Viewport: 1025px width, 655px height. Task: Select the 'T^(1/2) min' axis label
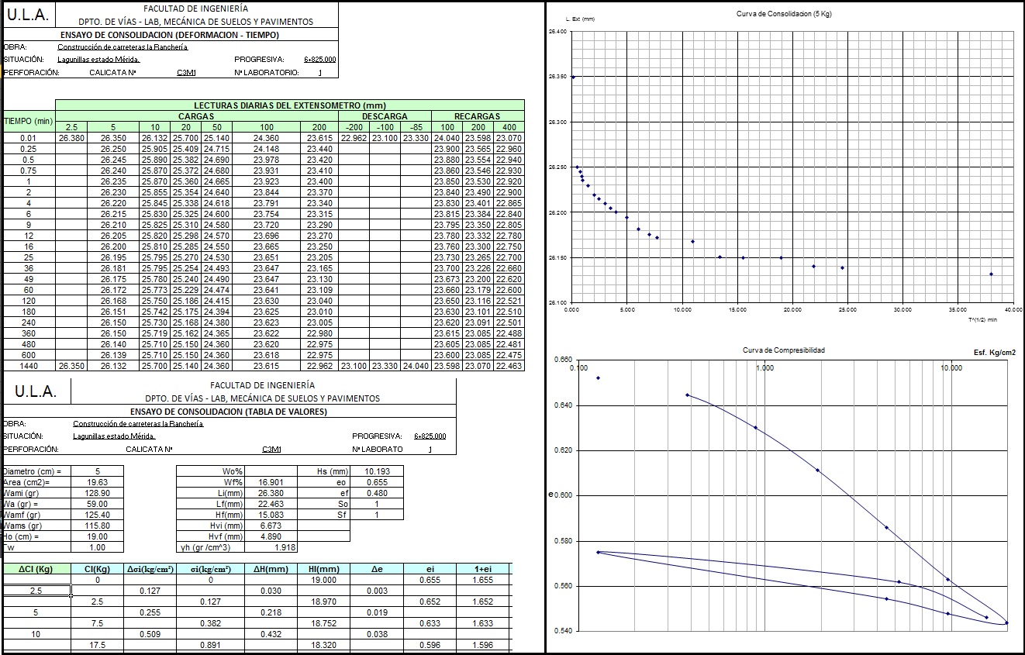pyautogui.click(x=982, y=319)
